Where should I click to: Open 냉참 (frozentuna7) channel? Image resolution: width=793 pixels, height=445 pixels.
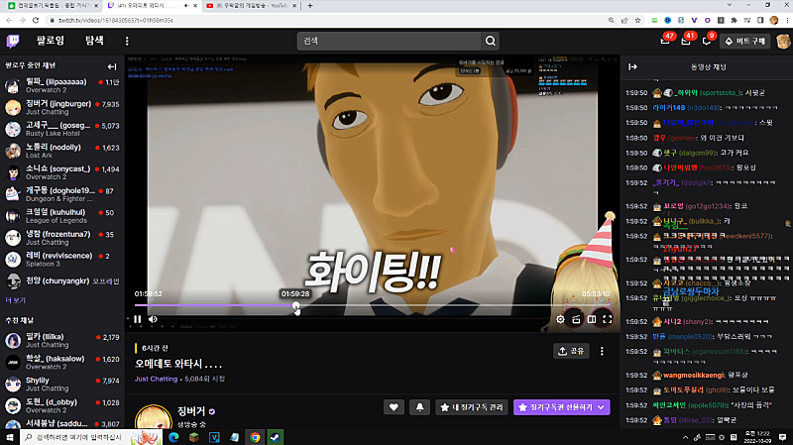click(61, 238)
